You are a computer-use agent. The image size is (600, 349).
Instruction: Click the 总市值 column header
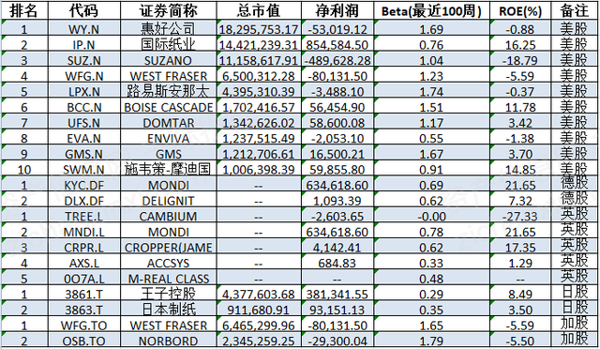259,10
